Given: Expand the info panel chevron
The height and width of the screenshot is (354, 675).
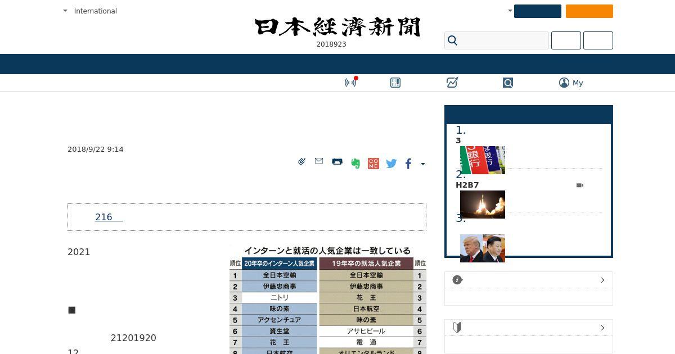Looking at the screenshot, I should pos(602,280).
